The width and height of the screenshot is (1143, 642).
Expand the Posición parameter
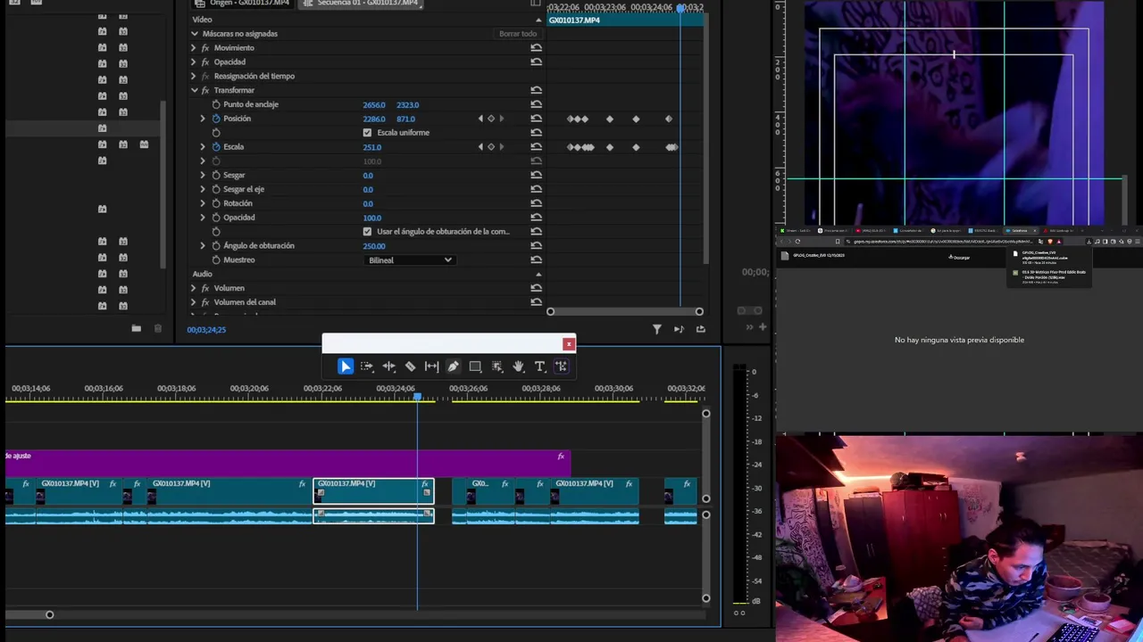tap(203, 119)
